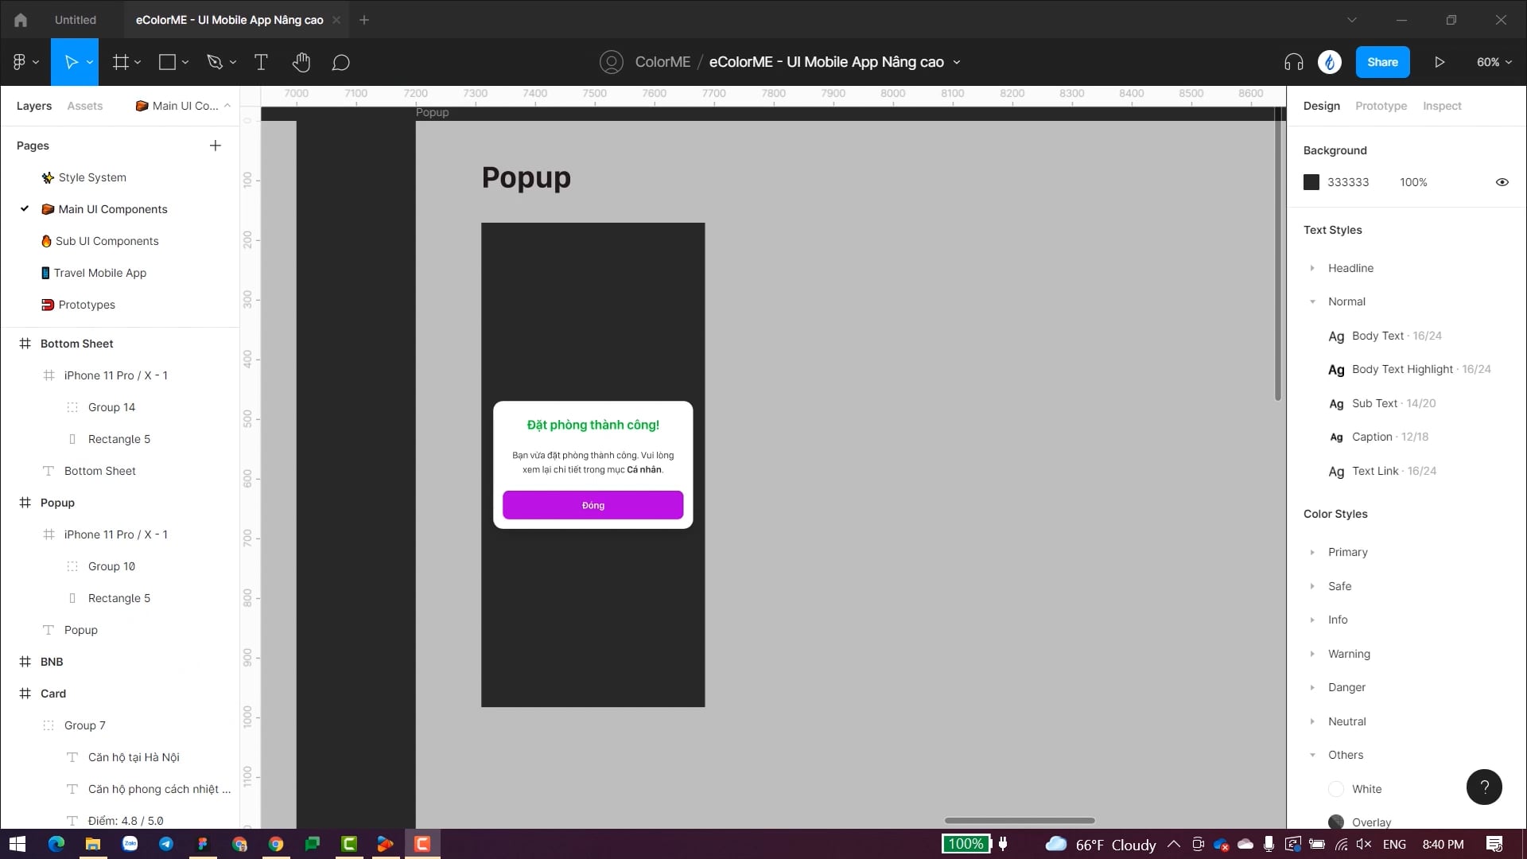Open the Travel Mobile App page
This screenshot has height=859, width=1527.
pyautogui.click(x=100, y=273)
